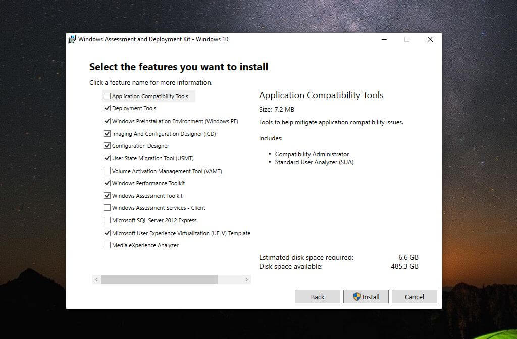Click the Back button
This screenshot has height=339, width=517.
pyautogui.click(x=318, y=297)
